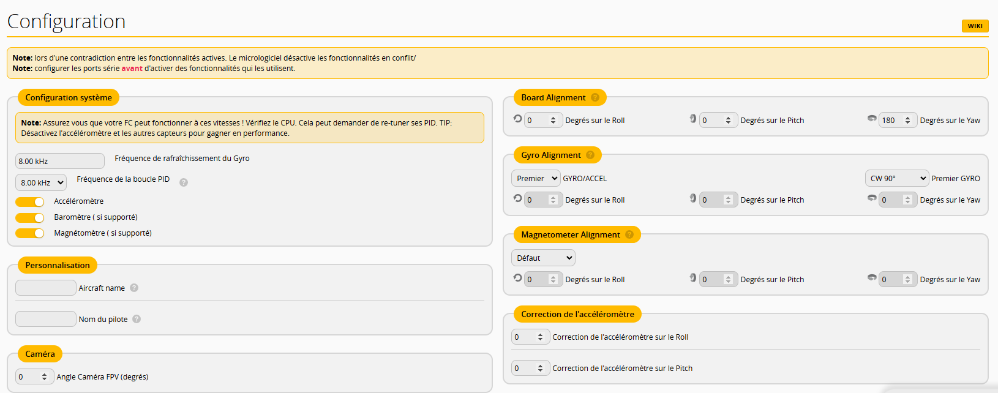This screenshot has width=998, height=393.
Task: Click help icon beside Nom du pilote
Action: pyautogui.click(x=137, y=319)
